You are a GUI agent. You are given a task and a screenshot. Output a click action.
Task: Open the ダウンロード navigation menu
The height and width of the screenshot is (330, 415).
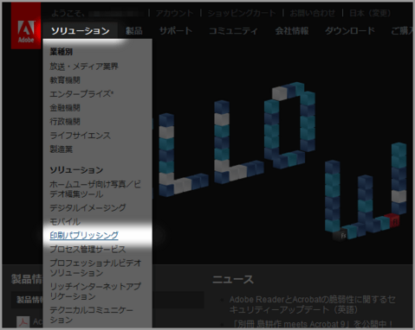pos(350,31)
